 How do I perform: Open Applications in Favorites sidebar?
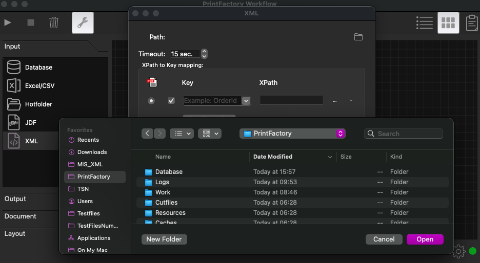[x=95, y=238]
